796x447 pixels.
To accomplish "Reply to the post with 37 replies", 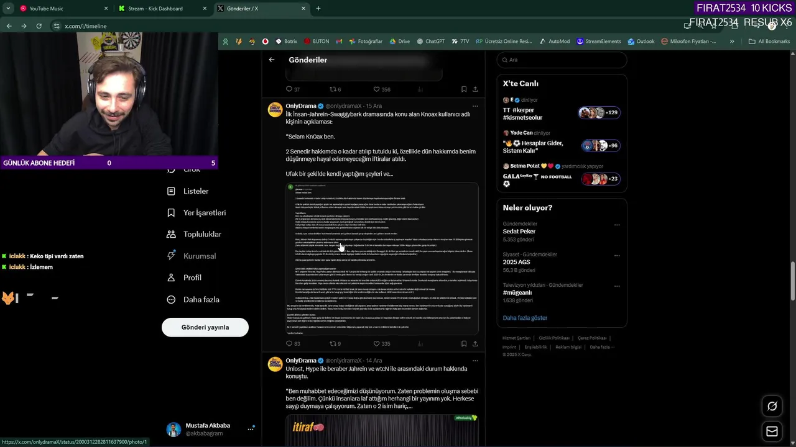I will pyautogui.click(x=289, y=89).
